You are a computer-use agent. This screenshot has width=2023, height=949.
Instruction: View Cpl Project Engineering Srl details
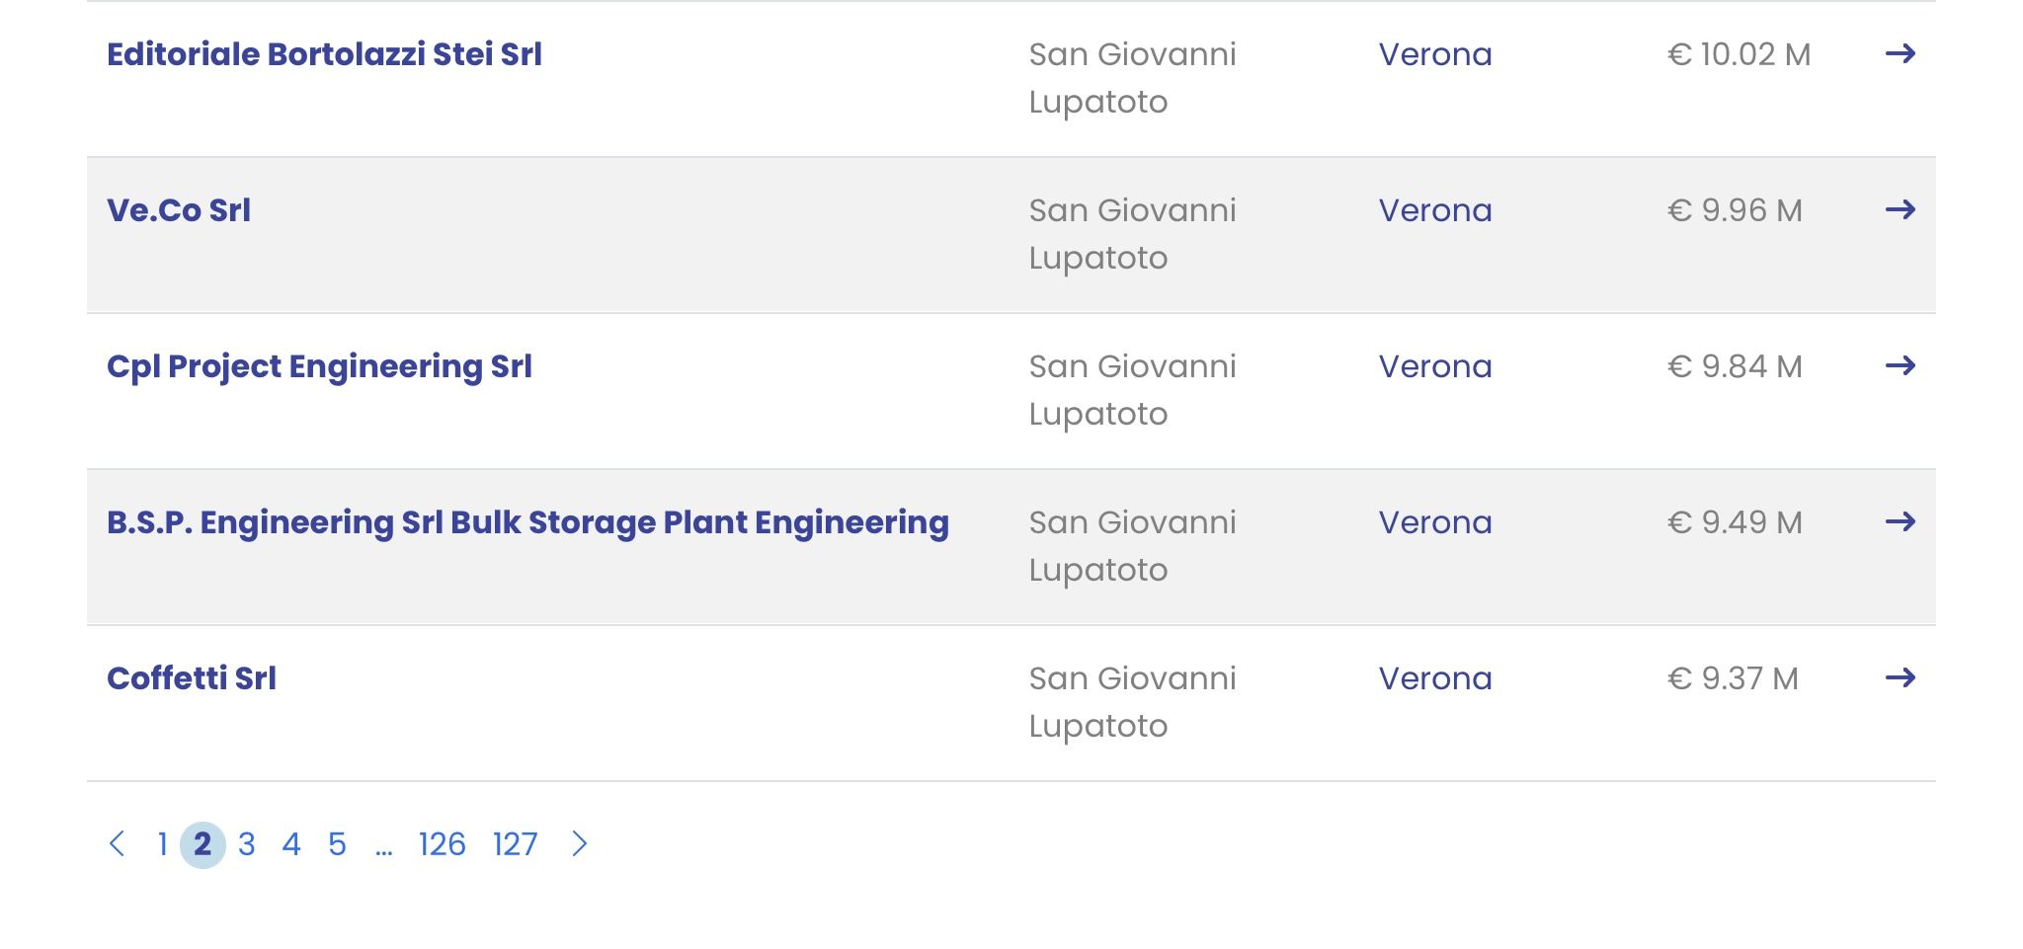click(319, 367)
